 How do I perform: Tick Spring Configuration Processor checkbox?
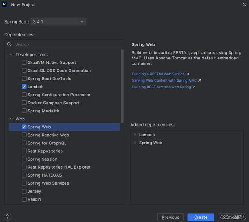pos(24,95)
